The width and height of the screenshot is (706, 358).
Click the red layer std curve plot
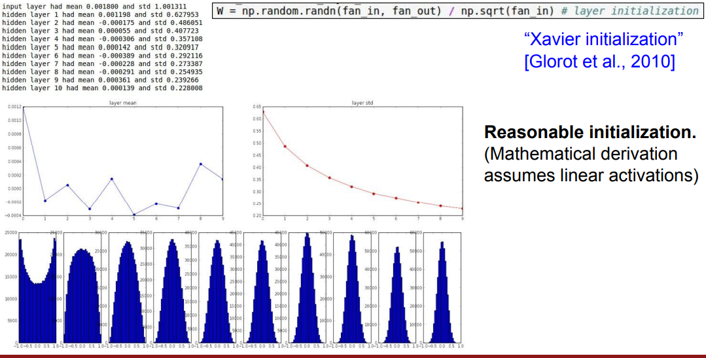point(362,162)
